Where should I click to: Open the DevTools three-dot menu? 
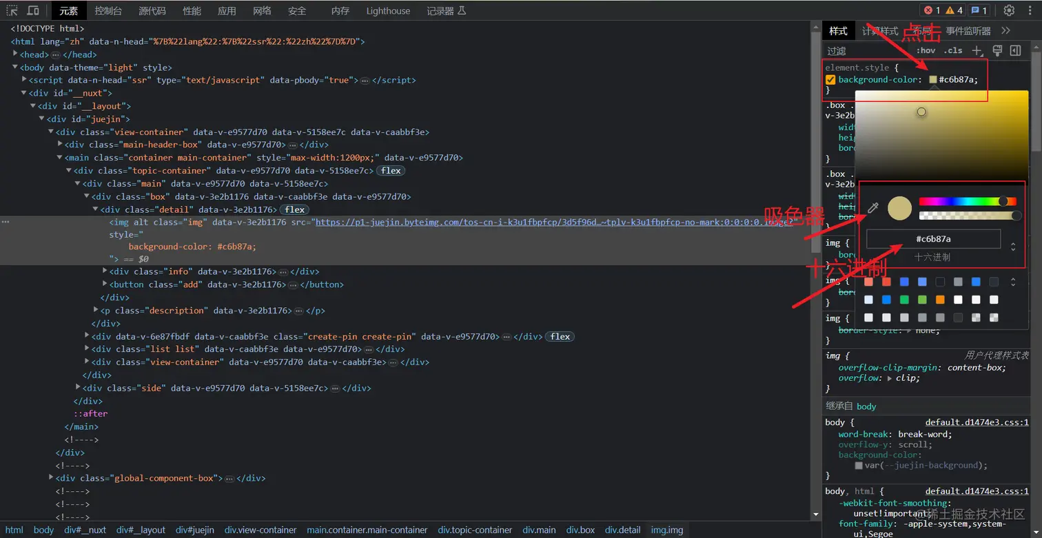[1030, 10]
